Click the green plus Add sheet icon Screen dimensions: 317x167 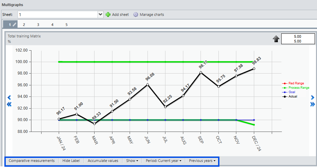pyautogui.click(x=108, y=15)
